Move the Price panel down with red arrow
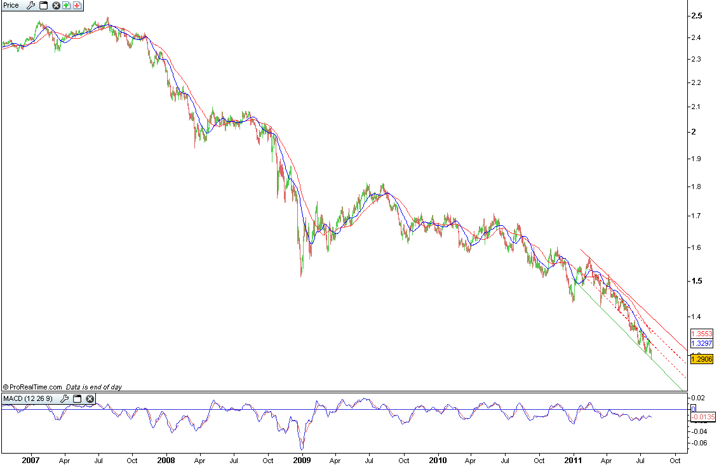The image size is (719, 465). tap(77, 6)
